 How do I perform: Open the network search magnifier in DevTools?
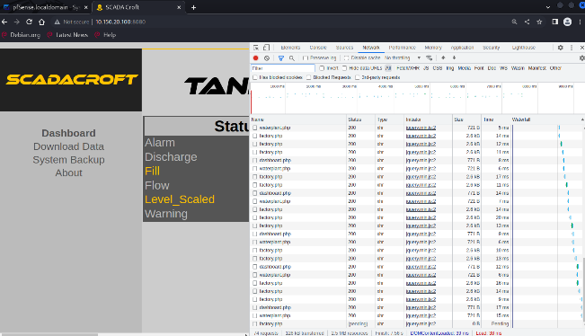click(x=292, y=58)
